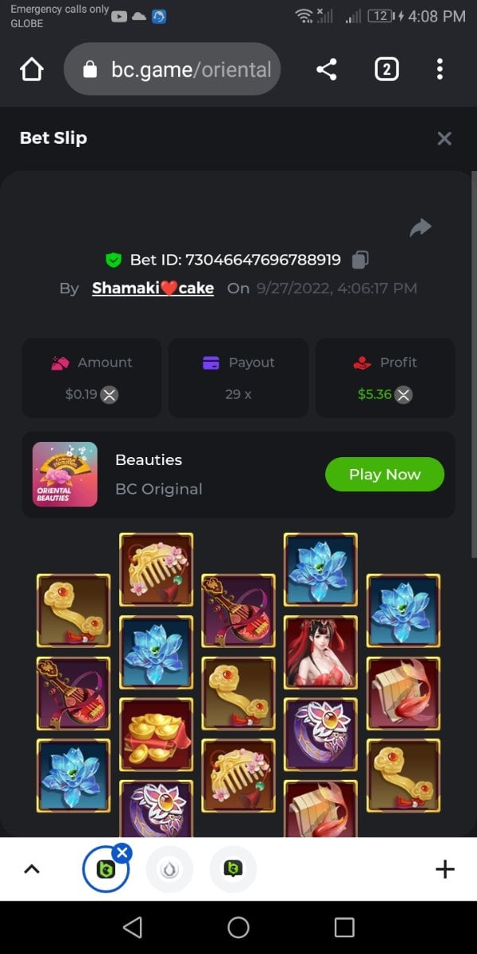The image size is (477, 954).
Task: Click the Beauties game title
Action: click(149, 460)
